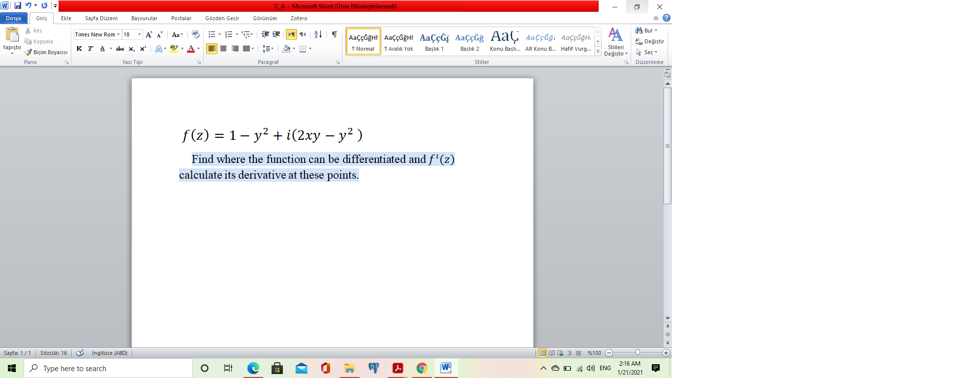
Task: Sort the selected text alphabetically
Action: (318, 34)
